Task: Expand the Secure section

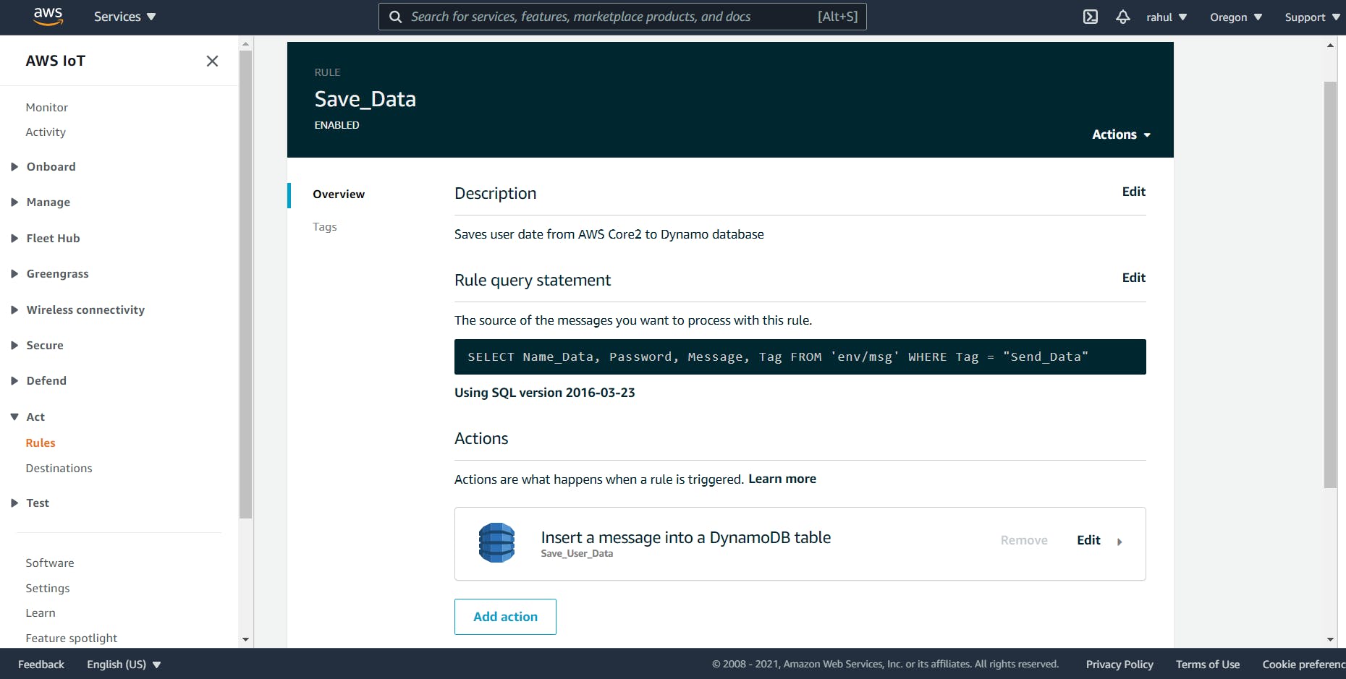Action: (37, 345)
